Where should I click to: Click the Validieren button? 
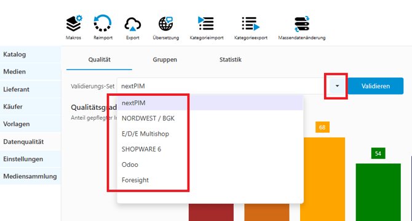coord(376,86)
